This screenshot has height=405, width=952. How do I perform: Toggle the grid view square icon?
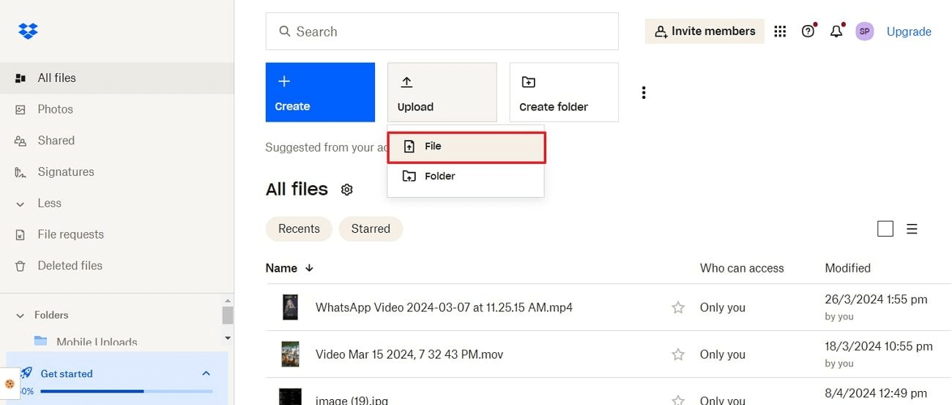(x=885, y=229)
